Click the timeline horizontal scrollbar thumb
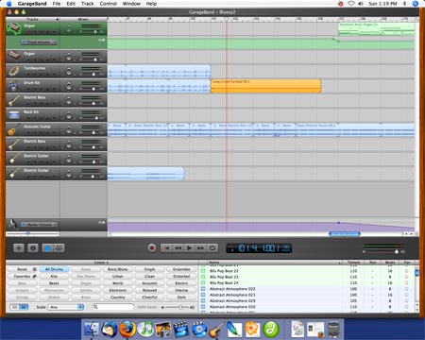The height and width of the screenshot is (340, 425). click(345, 234)
